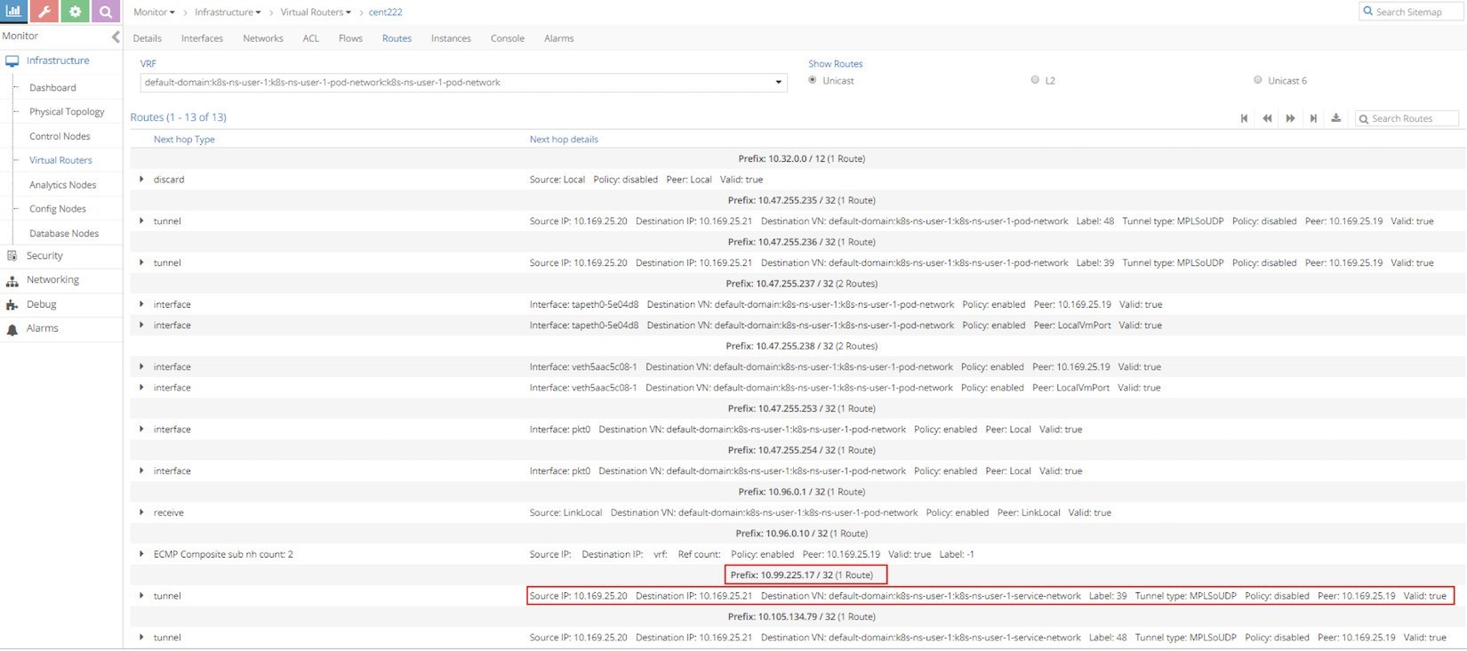Click prefix 10.47.255.238 / 32 heading
1467x651 pixels.
(802, 346)
